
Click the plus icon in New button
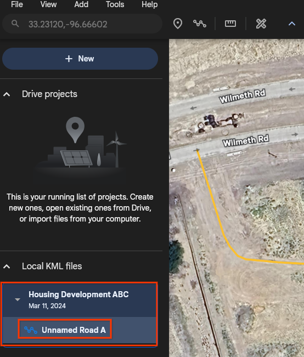[69, 59]
